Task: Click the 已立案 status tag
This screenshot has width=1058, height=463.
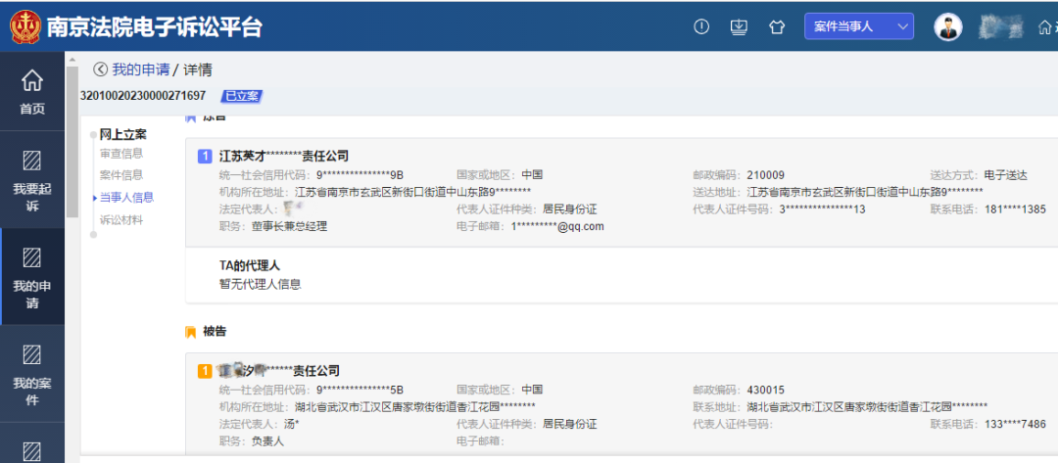Action: click(240, 96)
